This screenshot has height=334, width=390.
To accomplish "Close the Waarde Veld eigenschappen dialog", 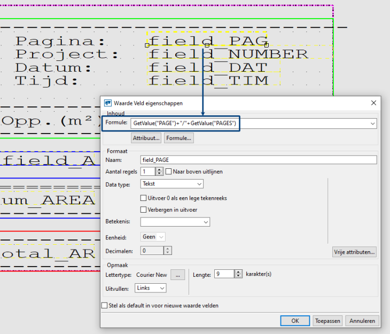I will pyautogui.click(x=372, y=103).
